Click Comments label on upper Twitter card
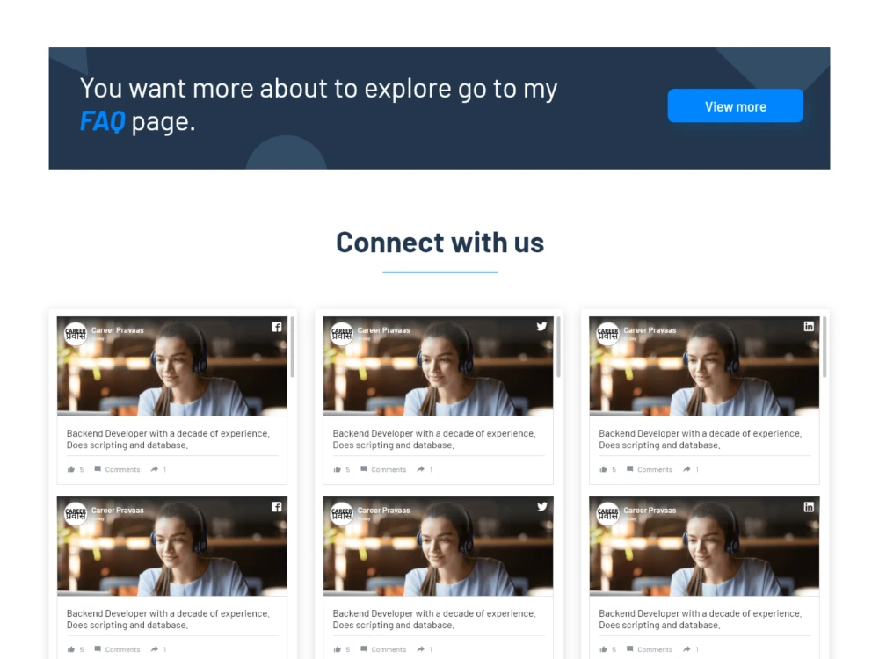879x659 pixels. (389, 469)
